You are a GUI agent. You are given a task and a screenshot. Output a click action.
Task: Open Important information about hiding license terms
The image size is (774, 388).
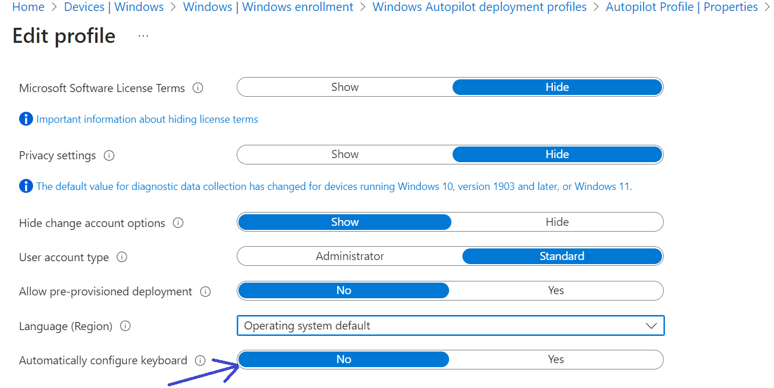click(147, 119)
